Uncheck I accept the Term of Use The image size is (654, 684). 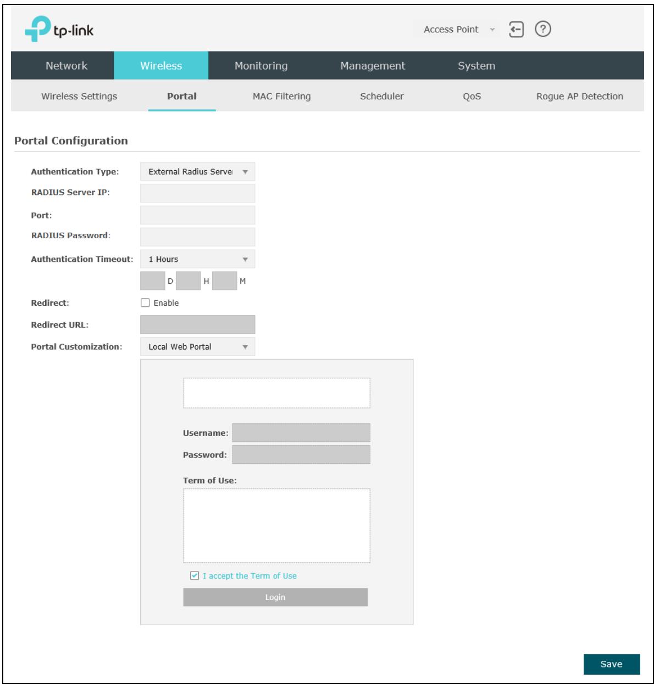tap(194, 575)
